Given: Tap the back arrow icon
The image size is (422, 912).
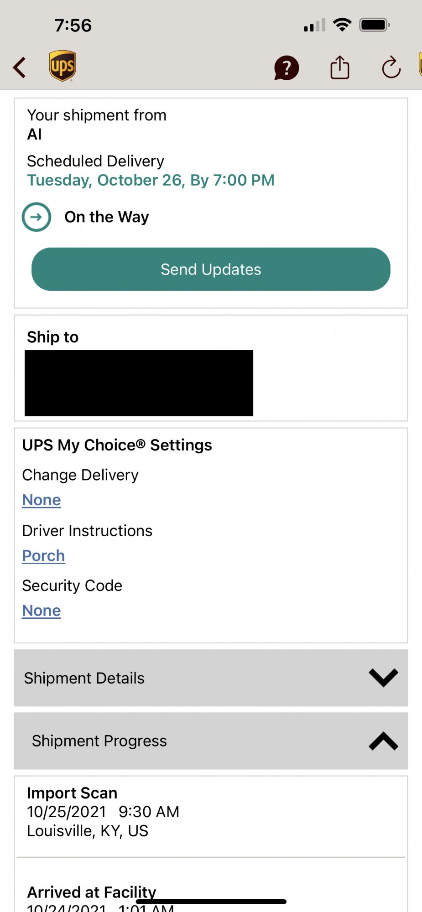Looking at the screenshot, I should [20, 68].
